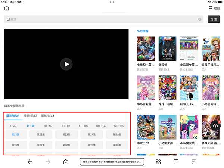
Task: Switch to 播放地址2 tab
Action: tap(30, 116)
